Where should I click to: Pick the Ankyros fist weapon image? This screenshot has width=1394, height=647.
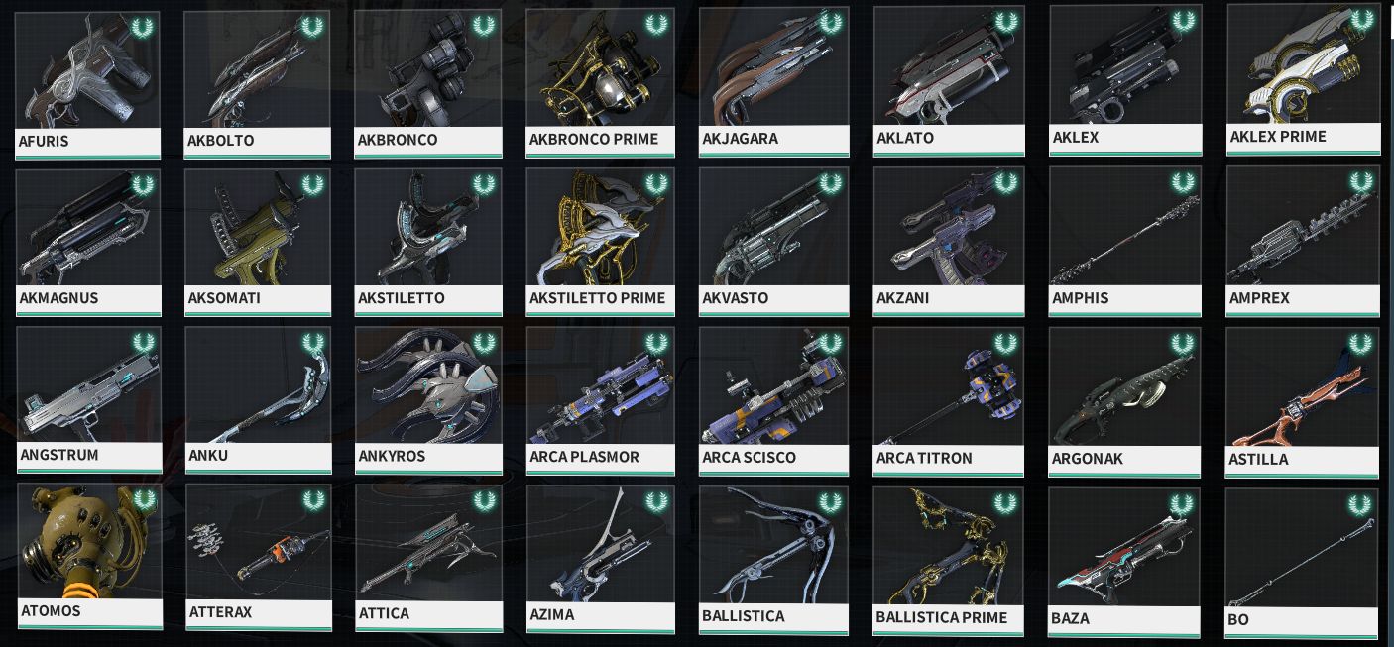tap(428, 386)
